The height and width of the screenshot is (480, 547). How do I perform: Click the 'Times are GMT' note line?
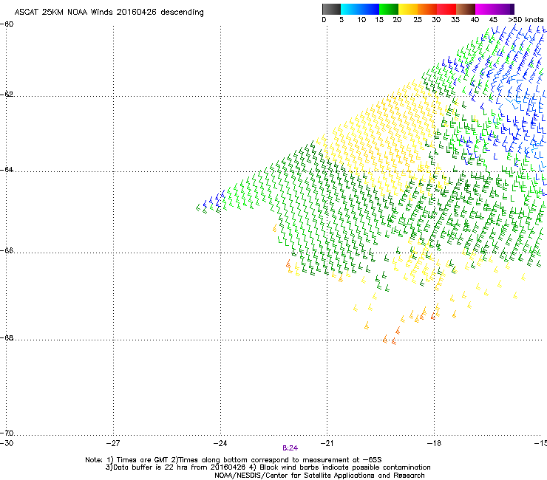234,460
